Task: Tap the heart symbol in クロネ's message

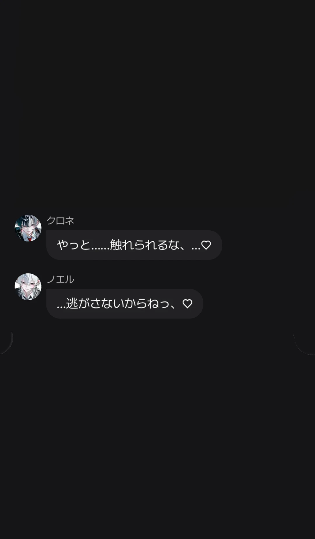Action: pos(206,245)
